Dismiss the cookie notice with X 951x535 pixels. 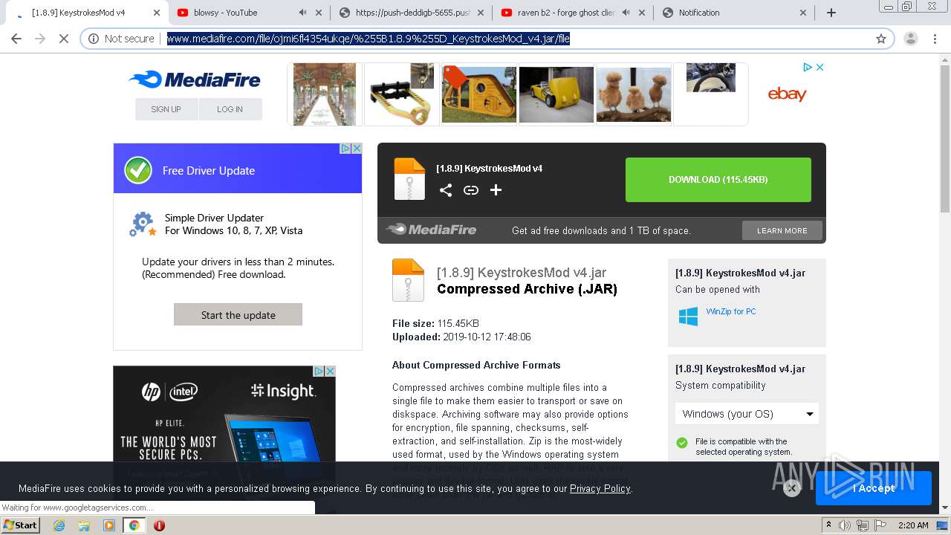pyautogui.click(x=792, y=488)
